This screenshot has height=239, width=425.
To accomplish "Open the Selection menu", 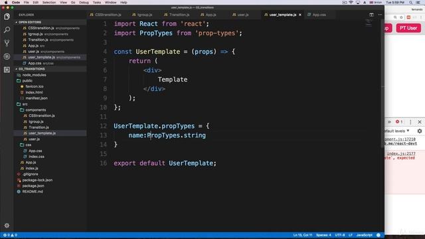I will coord(48,2).
